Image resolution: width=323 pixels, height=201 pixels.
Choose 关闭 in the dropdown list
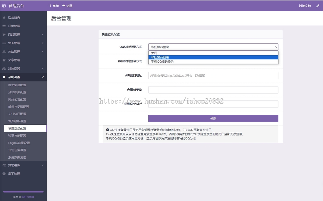(213, 53)
